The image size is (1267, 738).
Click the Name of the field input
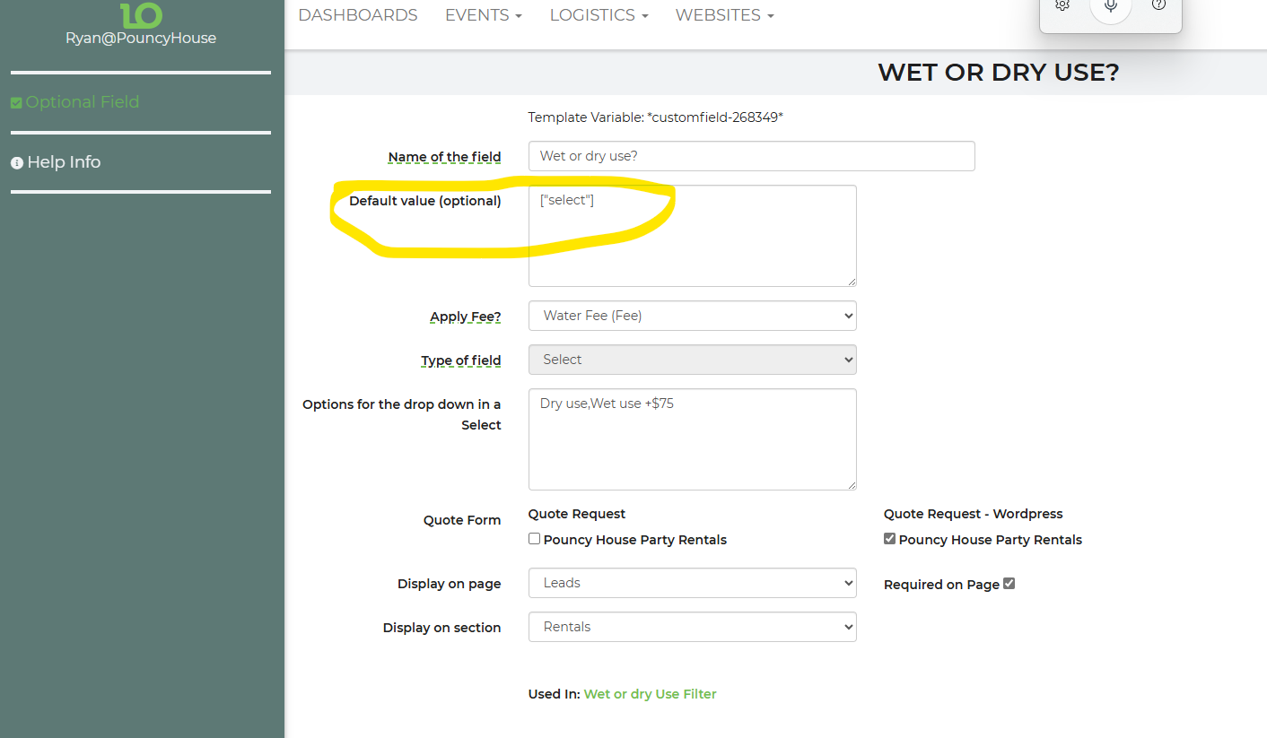(751, 156)
